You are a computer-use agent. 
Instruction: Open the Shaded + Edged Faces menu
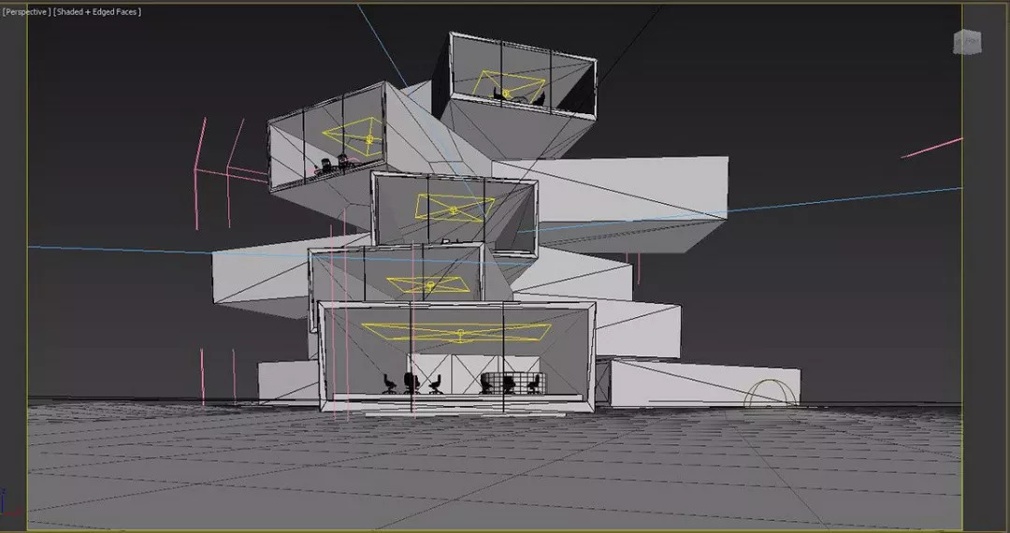97,11
